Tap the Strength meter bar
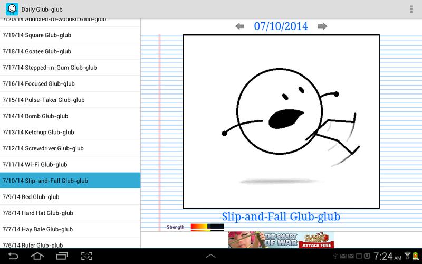Screen dimensions: 422x264 pyautogui.click(x=207, y=227)
